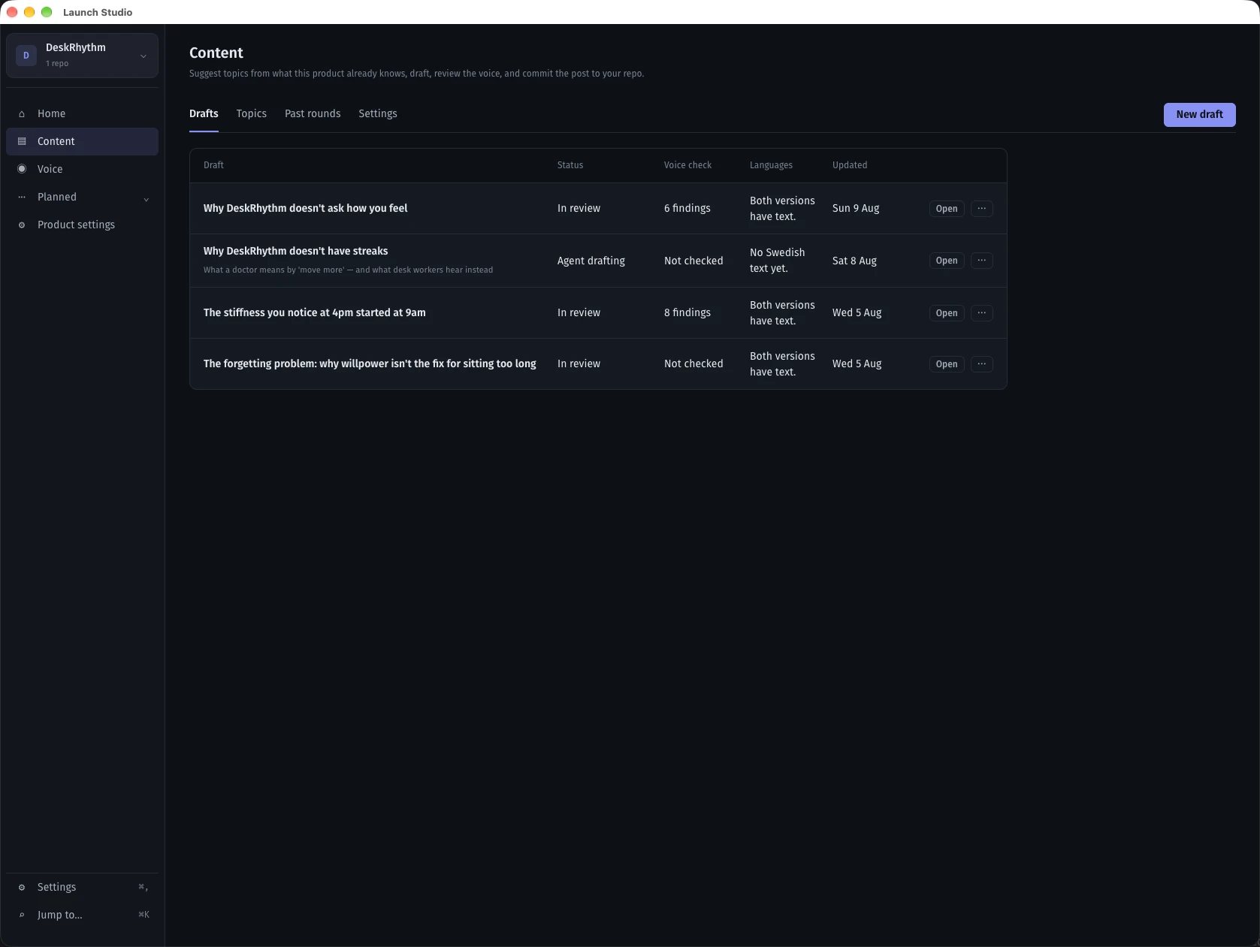Image resolution: width=1260 pixels, height=947 pixels.
Task: Click the Jump to search icon
Action: click(x=22, y=915)
